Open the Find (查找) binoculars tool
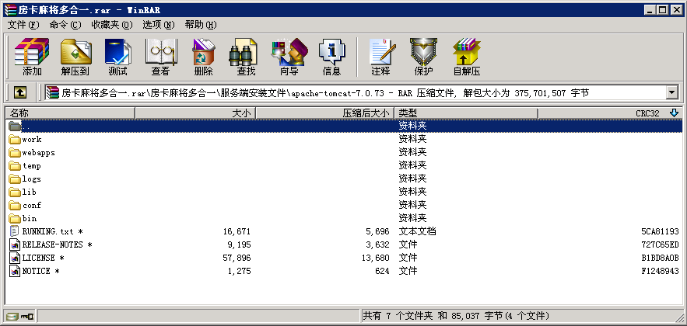 coord(246,57)
